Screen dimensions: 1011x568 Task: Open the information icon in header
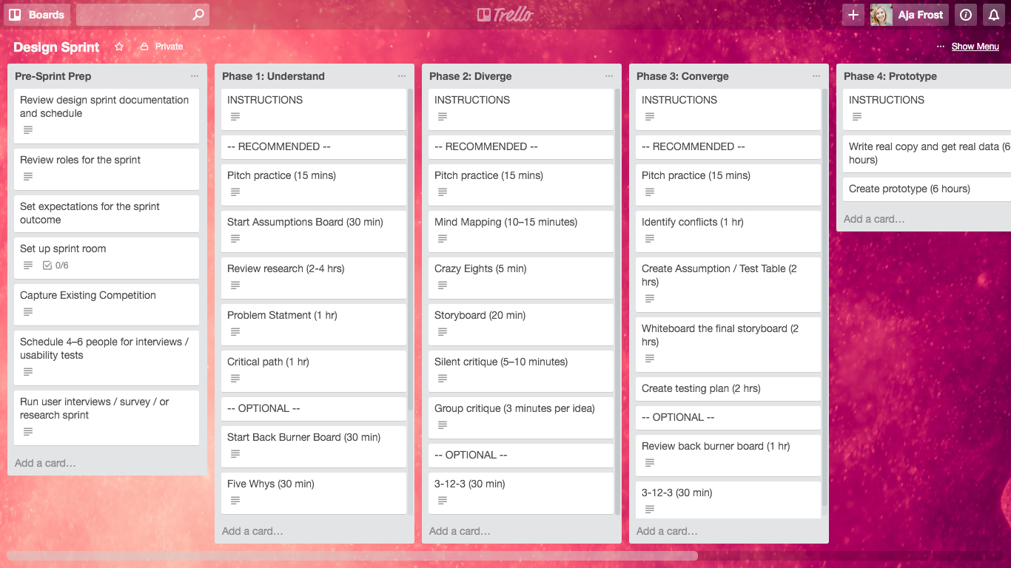click(965, 15)
